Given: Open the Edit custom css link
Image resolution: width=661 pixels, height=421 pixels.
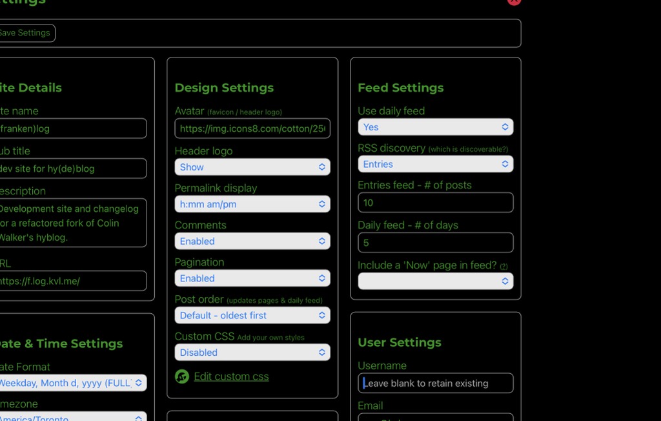Looking at the screenshot, I should coord(231,376).
